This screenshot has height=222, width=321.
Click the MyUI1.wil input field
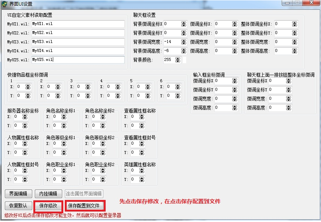pos(78,24)
